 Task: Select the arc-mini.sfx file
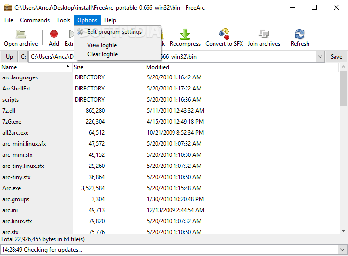pos(17,155)
